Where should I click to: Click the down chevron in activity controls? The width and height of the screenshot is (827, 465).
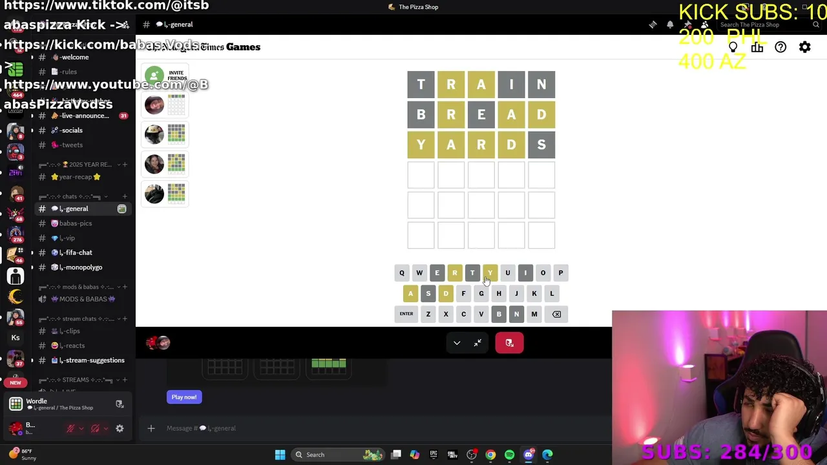[457, 343]
